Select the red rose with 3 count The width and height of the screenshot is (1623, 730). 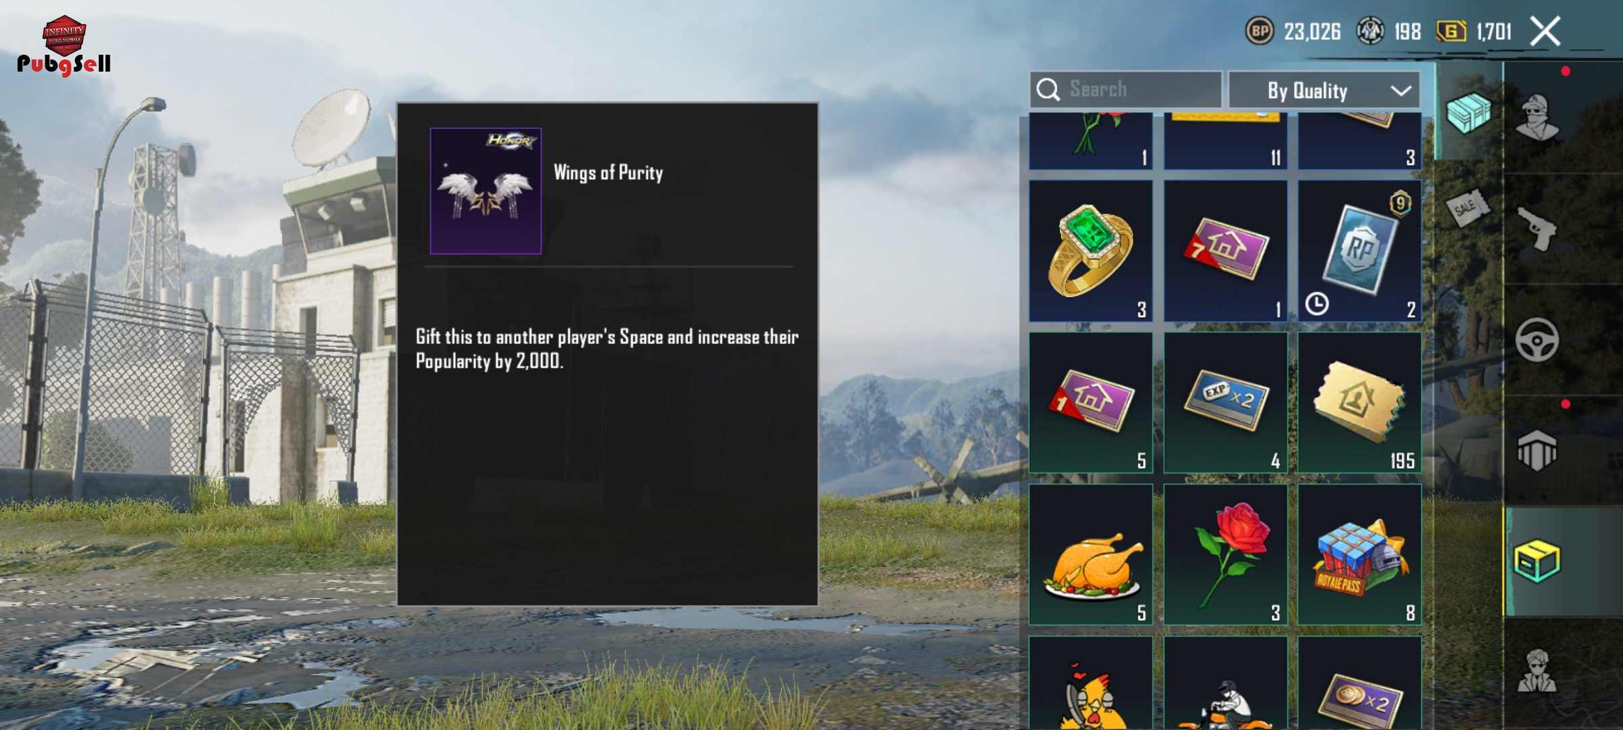tap(1225, 554)
